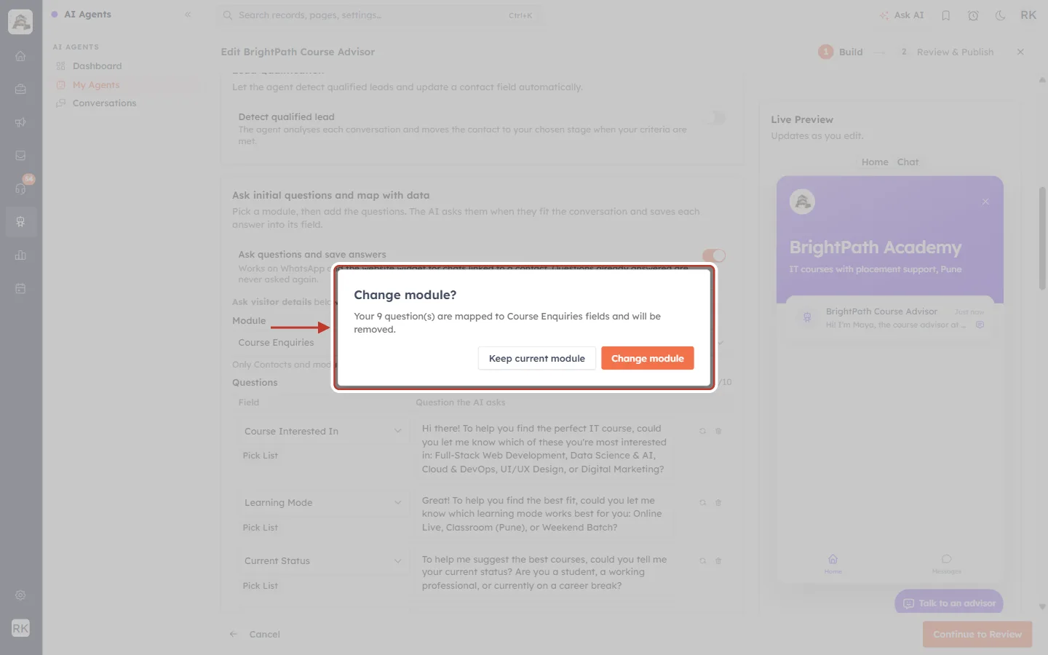Screen dimensions: 1048x655
Task: Open the home icon in the left rail
Action: pyautogui.click(x=20, y=56)
